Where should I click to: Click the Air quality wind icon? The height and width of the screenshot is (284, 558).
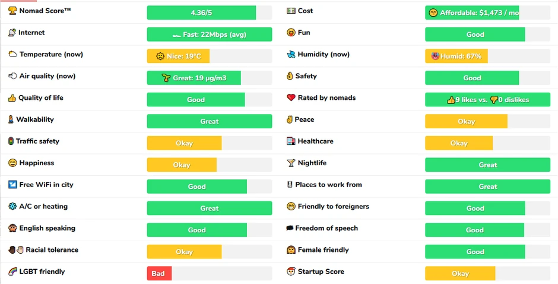tap(12, 76)
